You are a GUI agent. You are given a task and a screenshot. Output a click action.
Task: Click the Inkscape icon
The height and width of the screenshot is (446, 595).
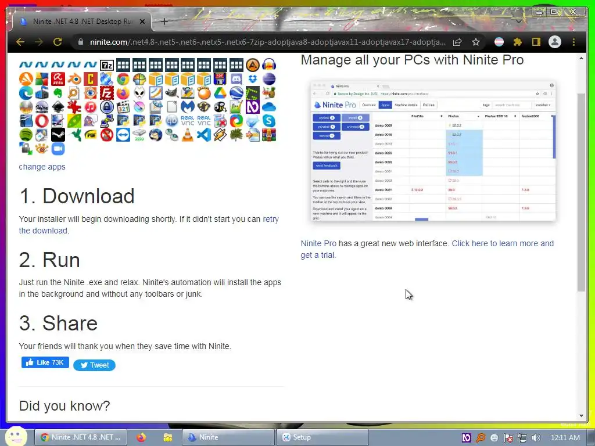point(58,107)
